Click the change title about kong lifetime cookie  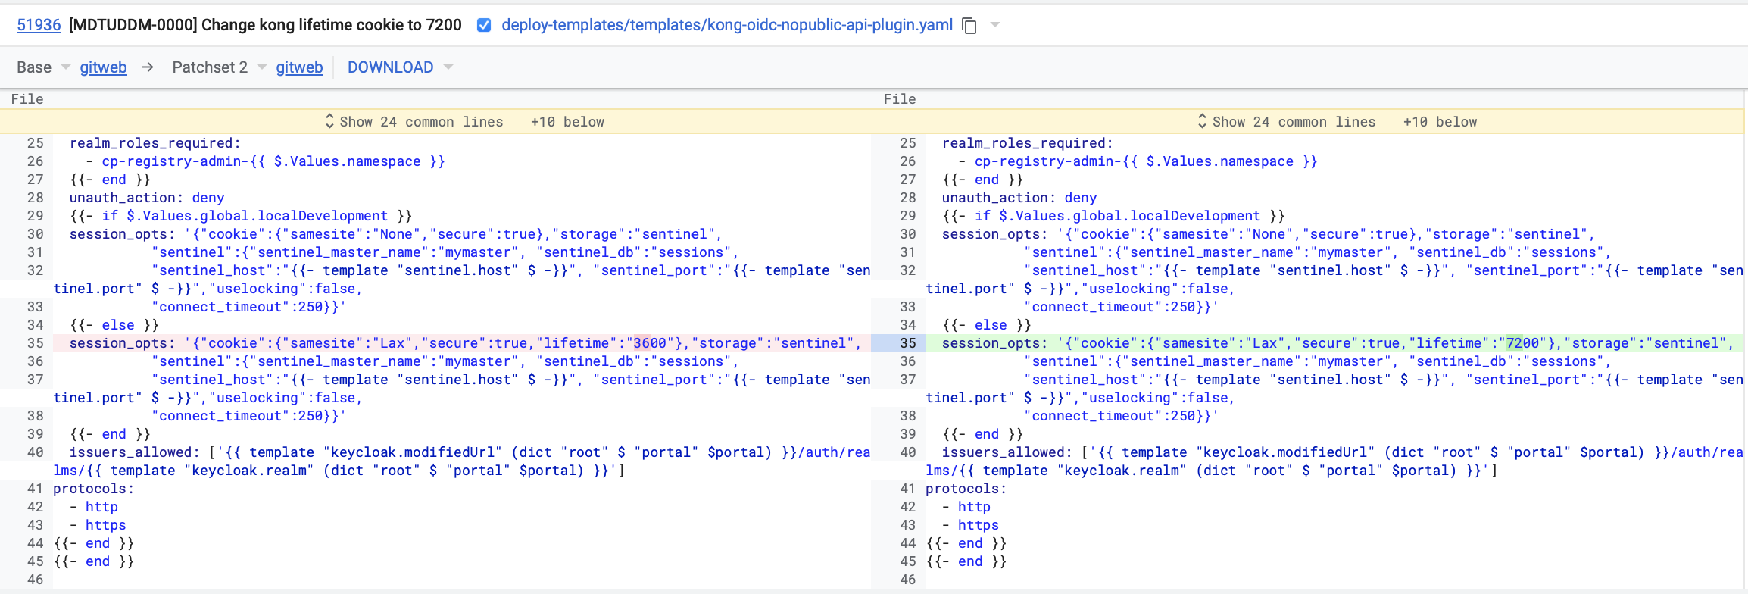pos(265,25)
